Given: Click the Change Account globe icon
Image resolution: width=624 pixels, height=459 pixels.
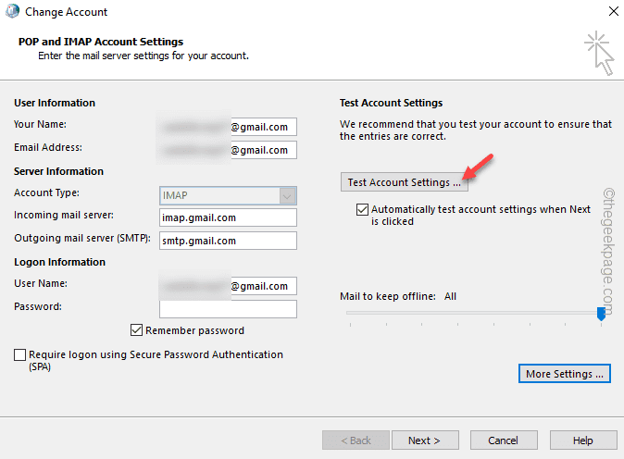Looking at the screenshot, I should [12, 11].
